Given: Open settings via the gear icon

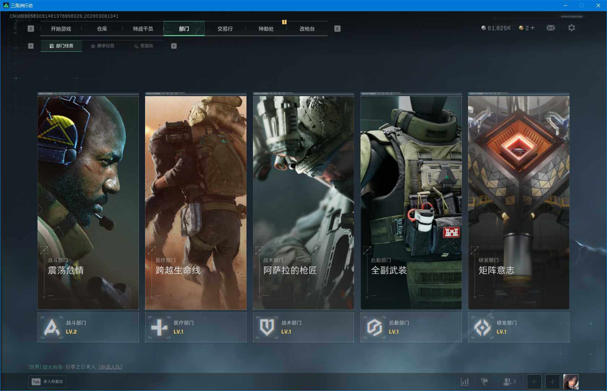Looking at the screenshot, I should (571, 28).
